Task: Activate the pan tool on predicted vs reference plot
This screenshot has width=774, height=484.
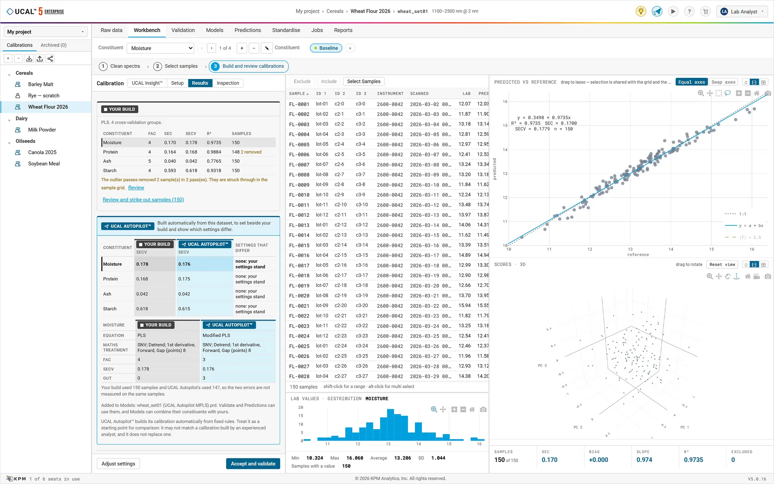Action: (710, 93)
